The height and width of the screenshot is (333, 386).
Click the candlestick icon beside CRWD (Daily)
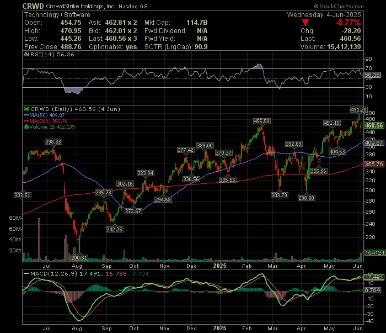click(x=26, y=109)
